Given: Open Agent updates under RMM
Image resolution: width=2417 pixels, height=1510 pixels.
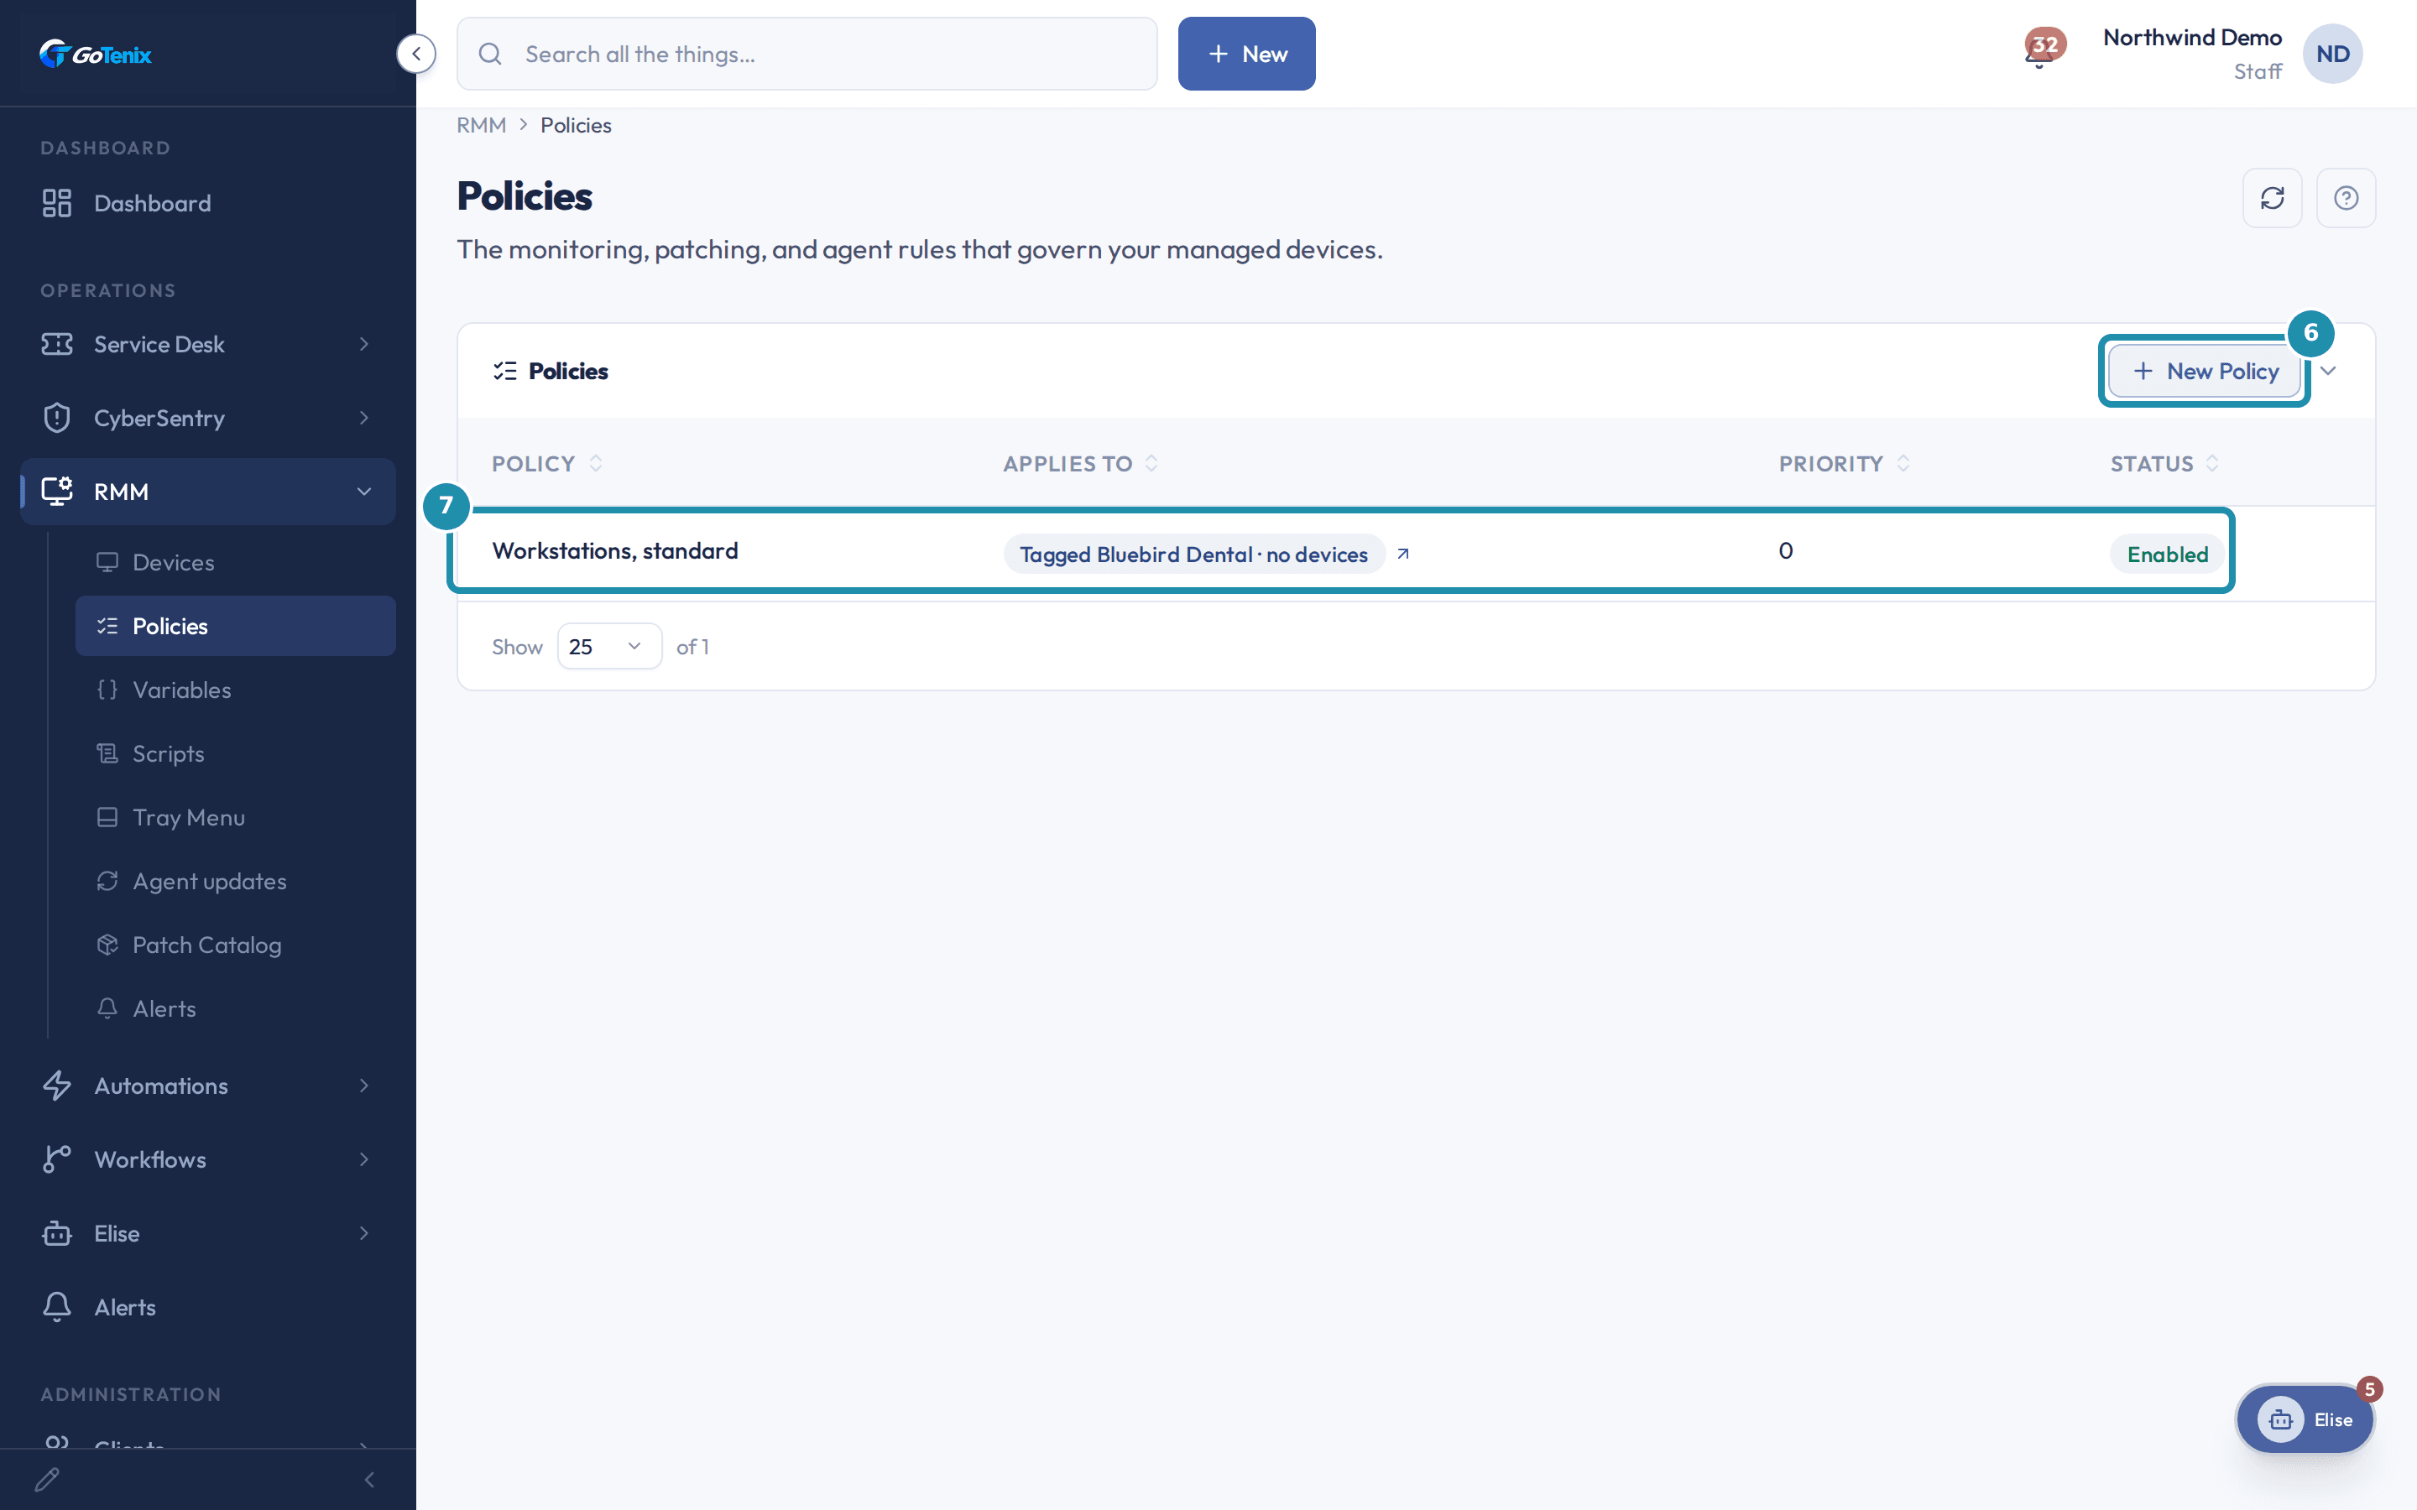Looking at the screenshot, I should coord(236,882).
